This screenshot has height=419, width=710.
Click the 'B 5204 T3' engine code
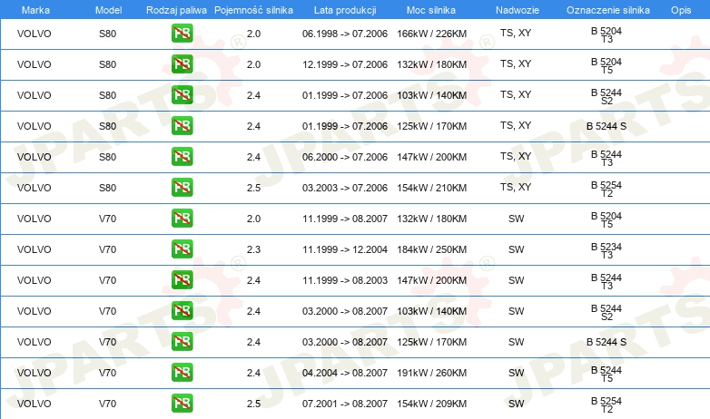point(606,34)
